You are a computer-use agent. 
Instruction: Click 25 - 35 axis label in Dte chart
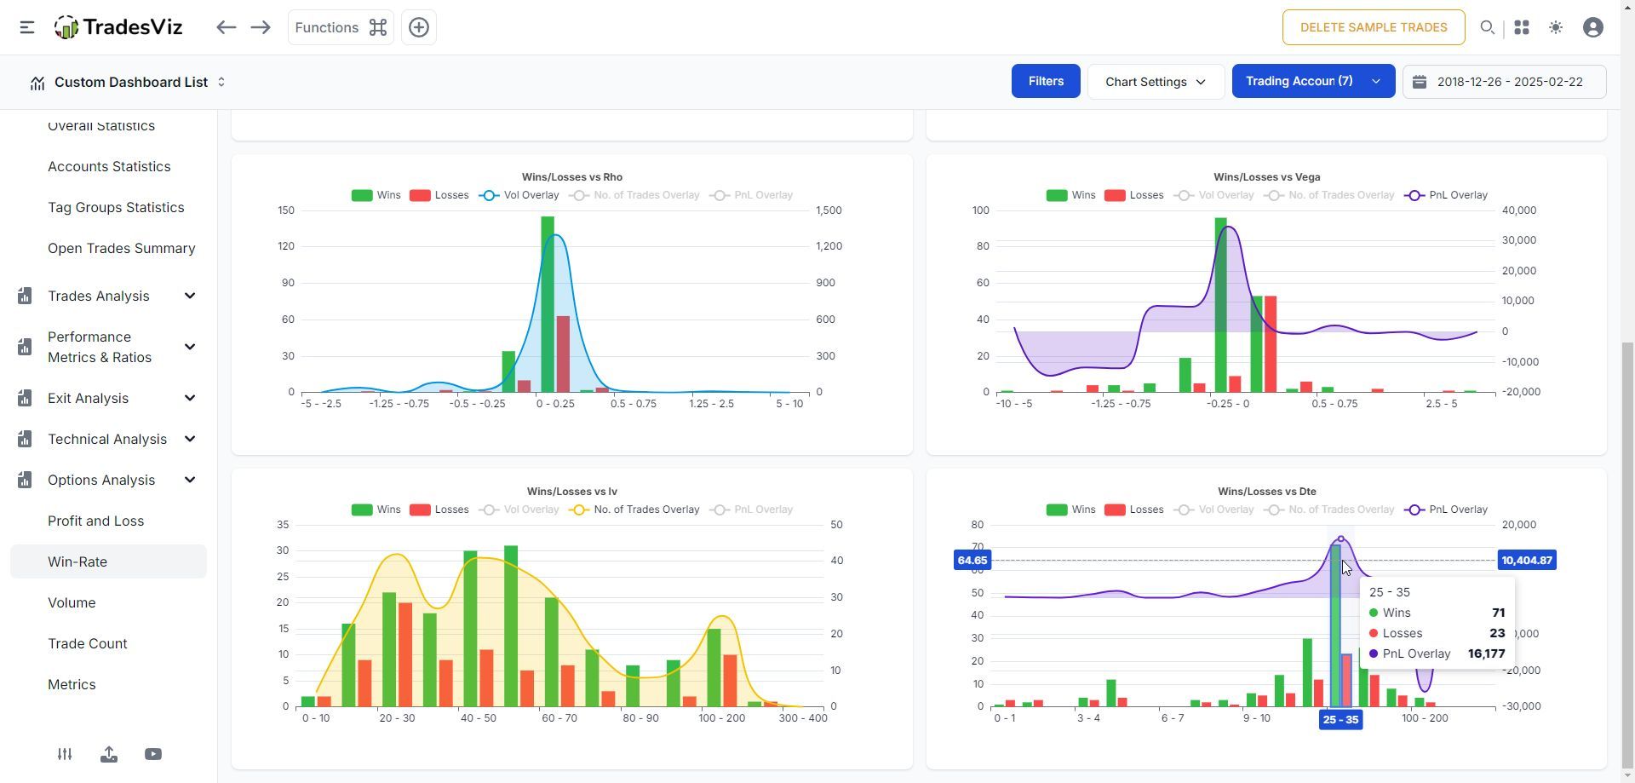(1340, 720)
